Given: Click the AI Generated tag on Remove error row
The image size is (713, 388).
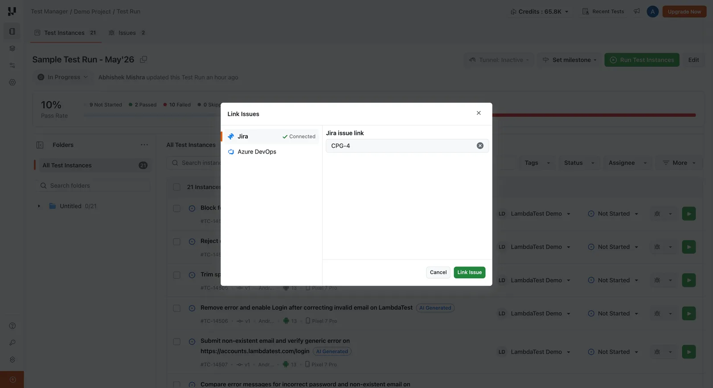Looking at the screenshot, I should (x=435, y=308).
